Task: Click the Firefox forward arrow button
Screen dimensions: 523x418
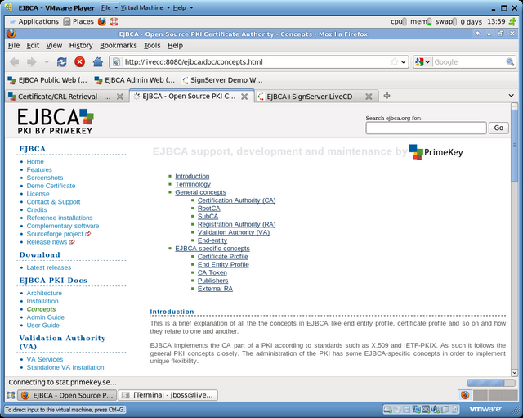Action: [32, 62]
